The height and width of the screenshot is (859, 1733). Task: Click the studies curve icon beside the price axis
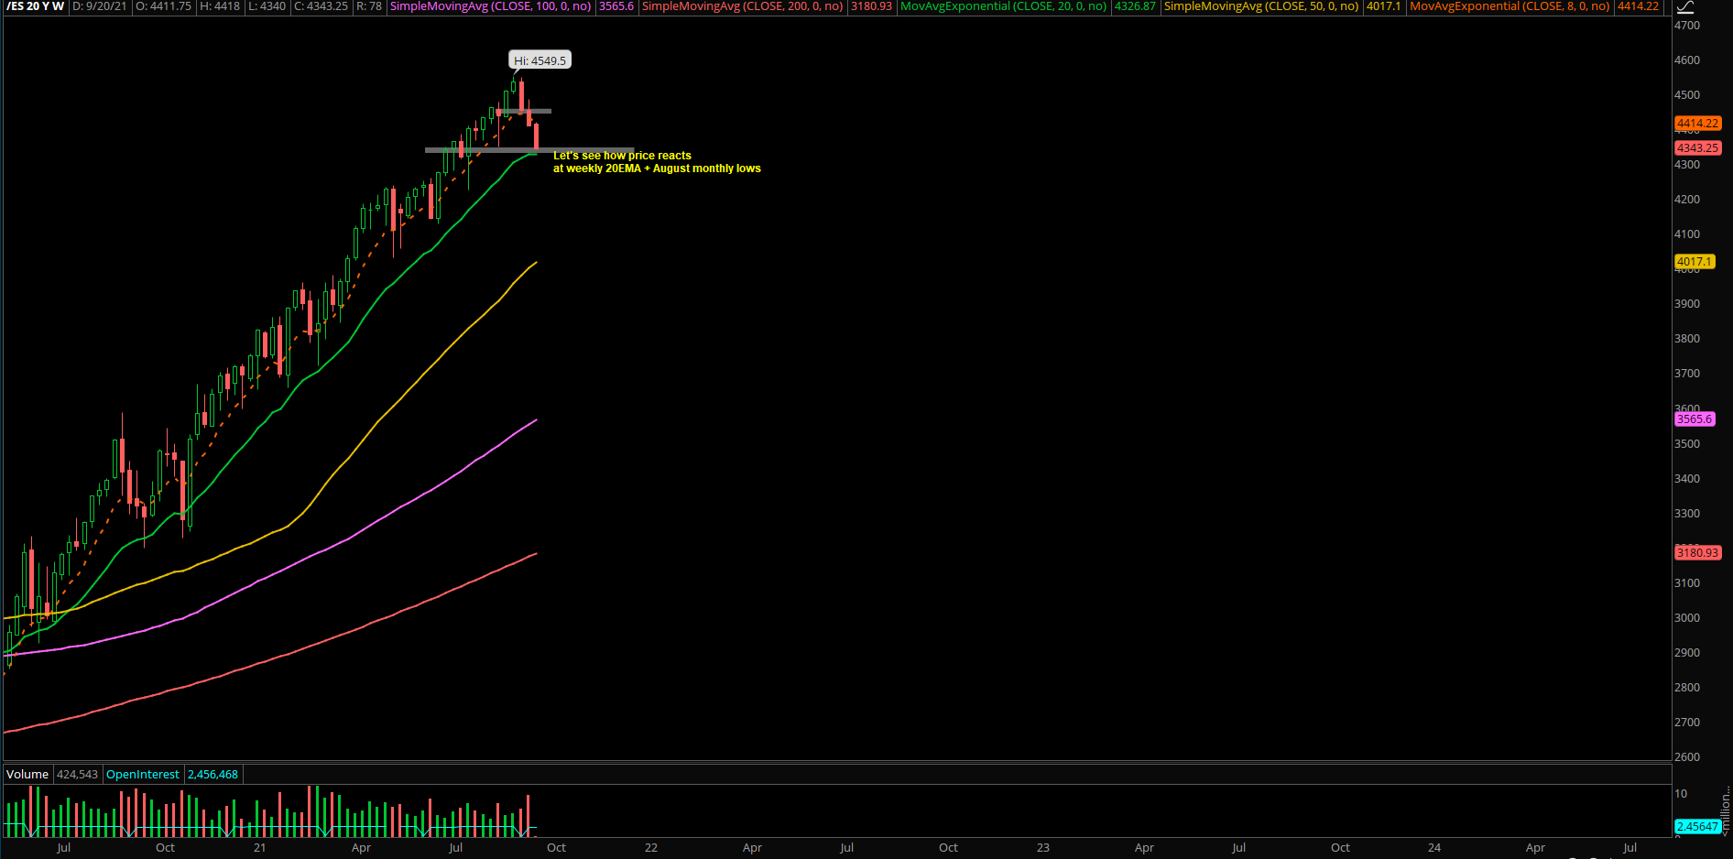click(x=1685, y=7)
